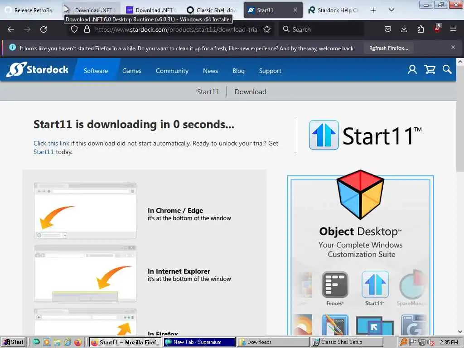The image size is (464, 348).
Task: Follow the Start11 purchase link
Action: pos(43,152)
